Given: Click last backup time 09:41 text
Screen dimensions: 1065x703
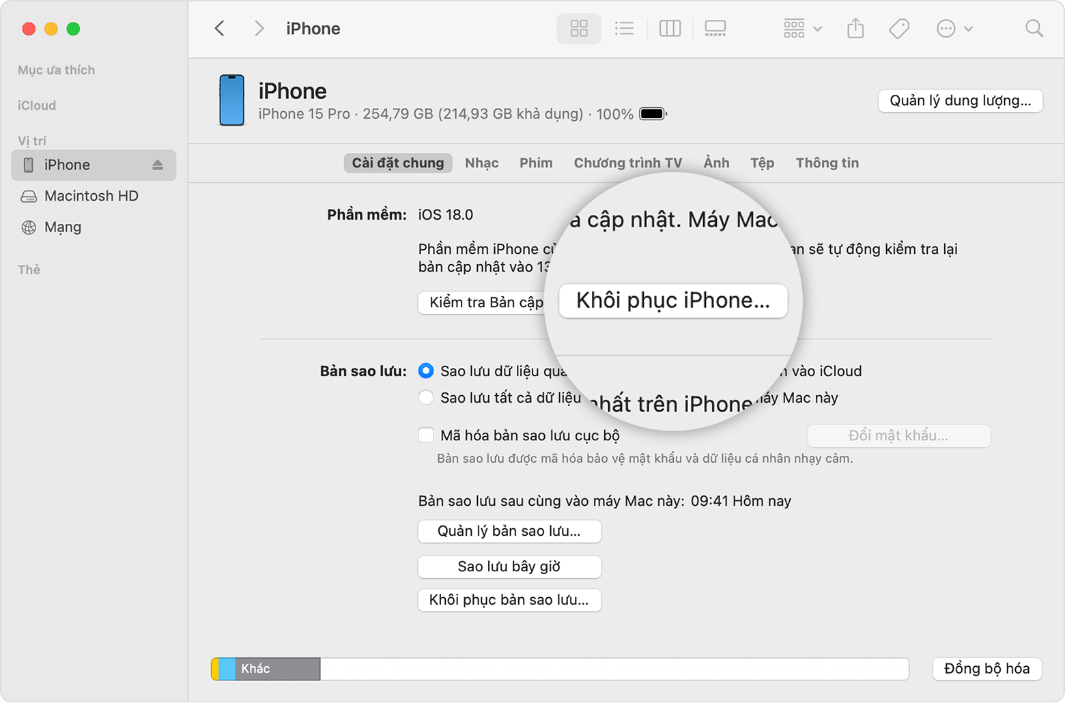Looking at the screenshot, I should (741, 501).
